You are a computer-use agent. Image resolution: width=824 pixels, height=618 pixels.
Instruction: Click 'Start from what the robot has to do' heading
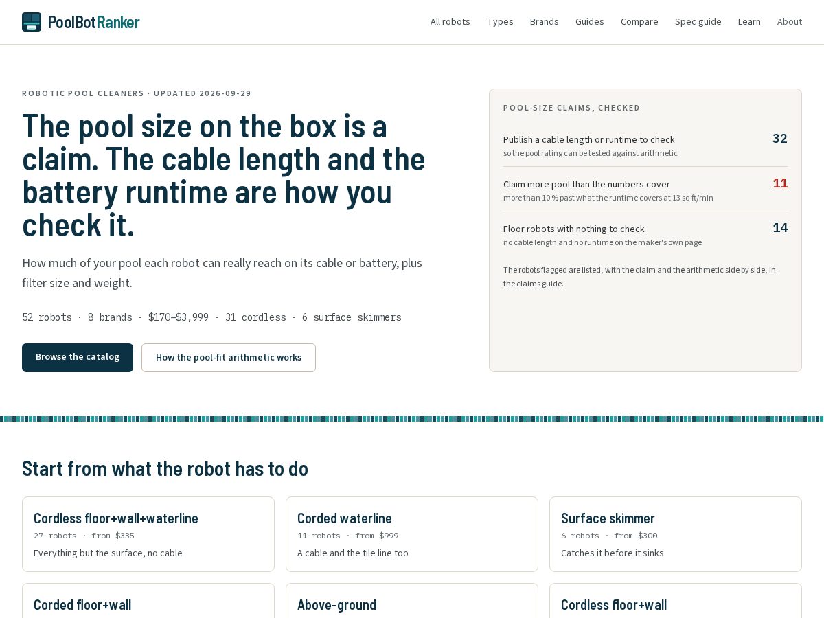pos(165,469)
